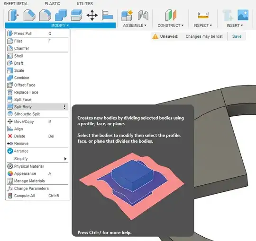
Task: Click the Chamfer toolbar icon
Action: coord(29,15)
